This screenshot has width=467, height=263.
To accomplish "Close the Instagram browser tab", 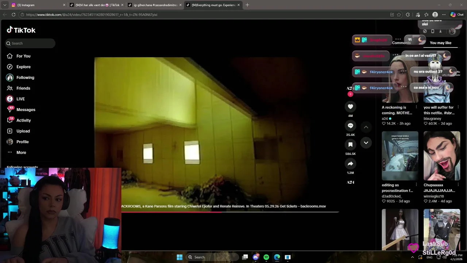I will click(x=64, y=5).
